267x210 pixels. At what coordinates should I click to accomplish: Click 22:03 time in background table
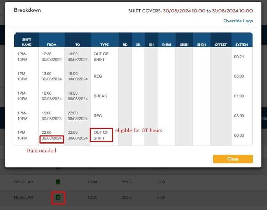click(127, 197)
